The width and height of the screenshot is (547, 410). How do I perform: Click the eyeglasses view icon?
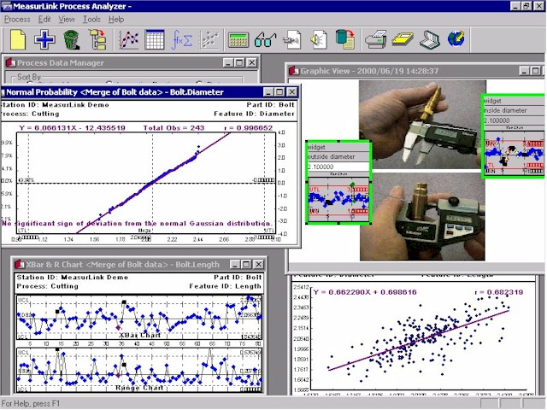click(266, 38)
